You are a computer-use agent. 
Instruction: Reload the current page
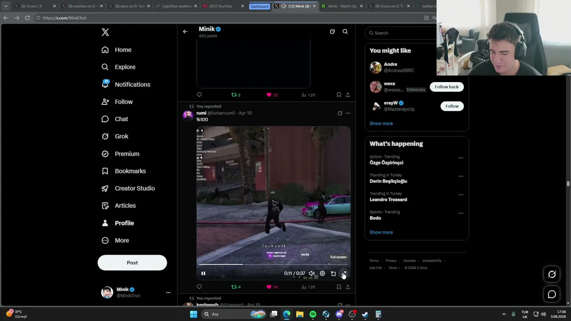[27, 18]
